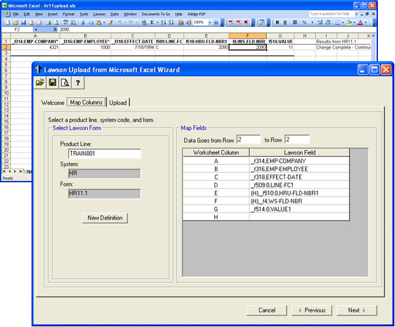Select the _f318,EFFECT-DATE Lawson field cell
Viewport: 395px width, 327px height.
pyautogui.click(x=299, y=177)
